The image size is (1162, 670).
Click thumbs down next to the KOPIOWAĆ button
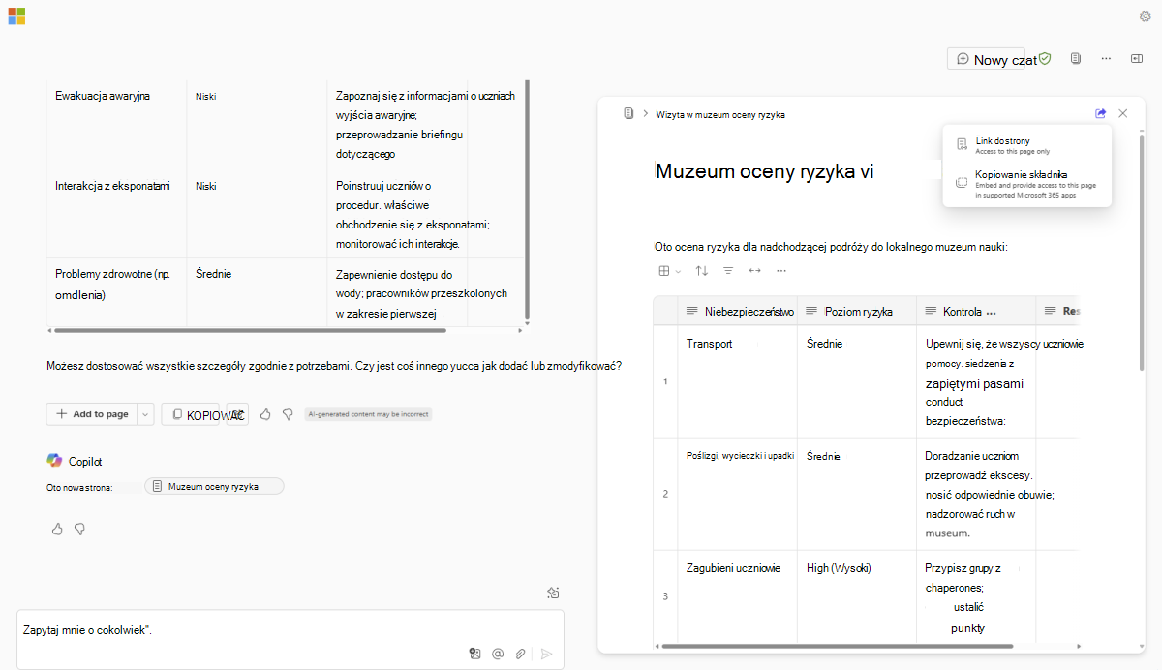tap(288, 413)
